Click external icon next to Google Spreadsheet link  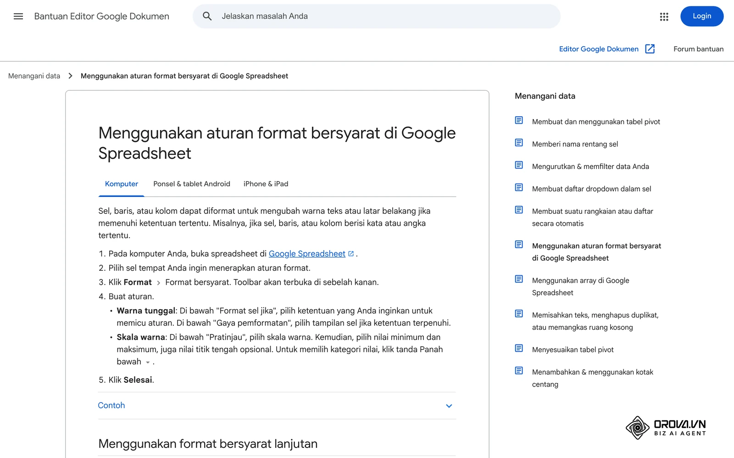pyautogui.click(x=351, y=254)
